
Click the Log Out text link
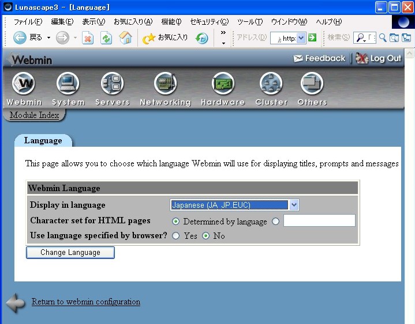(386, 58)
